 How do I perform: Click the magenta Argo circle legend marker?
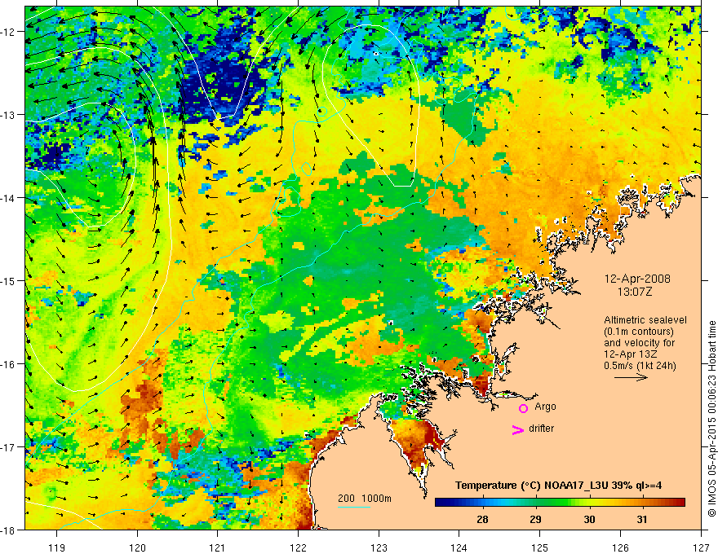coord(523,408)
